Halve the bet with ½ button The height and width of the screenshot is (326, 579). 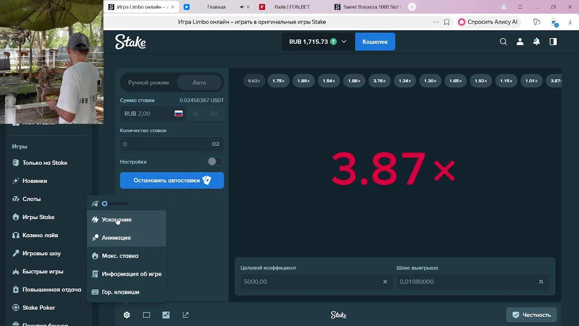[195, 114]
